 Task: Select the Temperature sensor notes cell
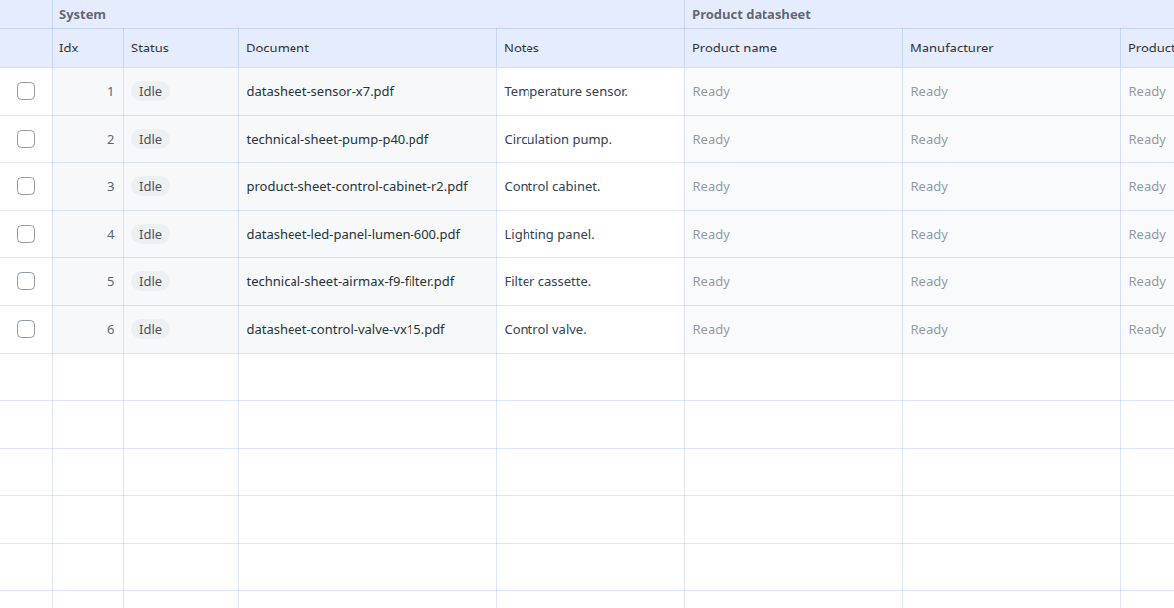tap(590, 91)
